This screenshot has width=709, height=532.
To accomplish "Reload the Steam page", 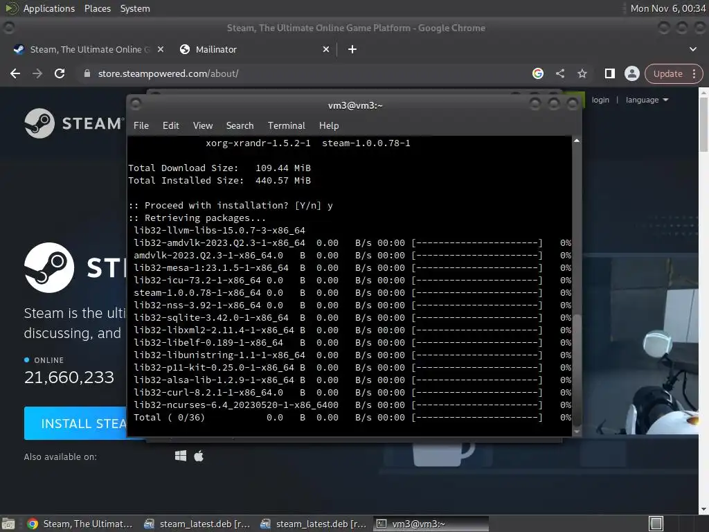I will pos(60,73).
